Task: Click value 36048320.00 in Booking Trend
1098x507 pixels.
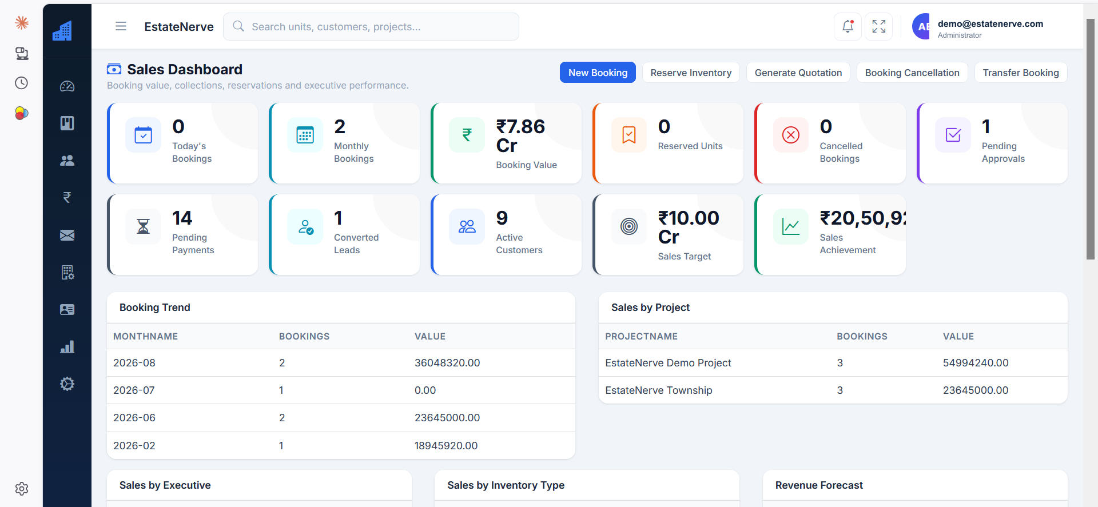Action: [447, 363]
